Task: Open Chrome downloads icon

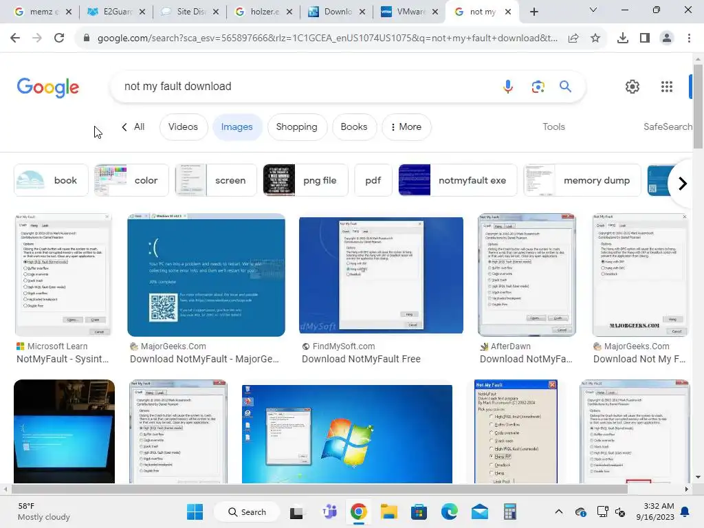Action: point(623,38)
